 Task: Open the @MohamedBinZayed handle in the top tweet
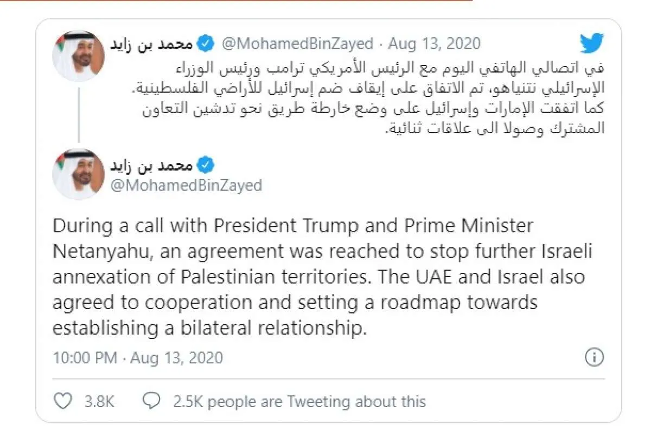coord(298,44)
